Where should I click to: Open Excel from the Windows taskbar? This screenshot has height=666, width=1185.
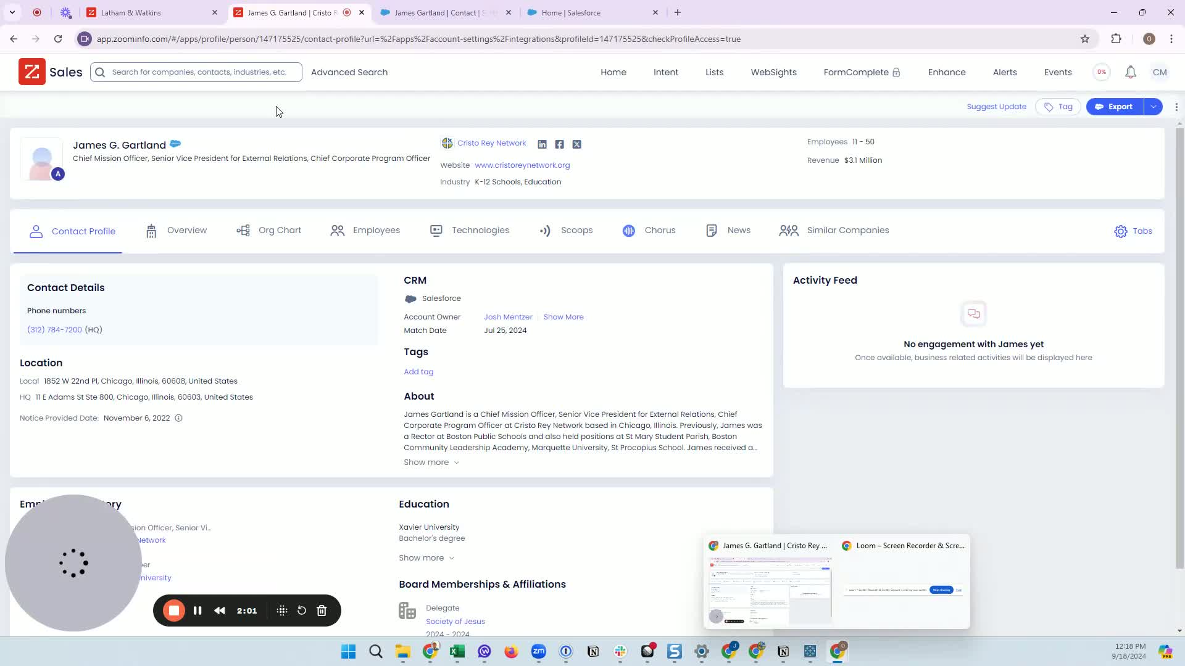click(457, 651)
